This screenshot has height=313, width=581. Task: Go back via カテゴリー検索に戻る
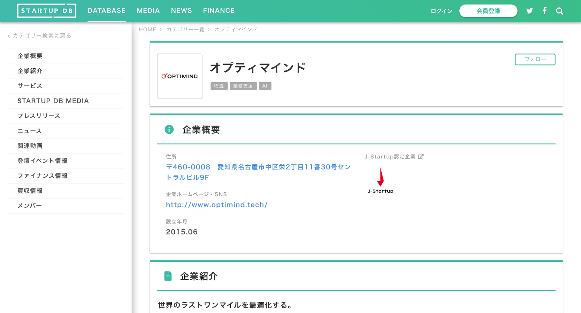pyautogui.click(x=39, y=35)
